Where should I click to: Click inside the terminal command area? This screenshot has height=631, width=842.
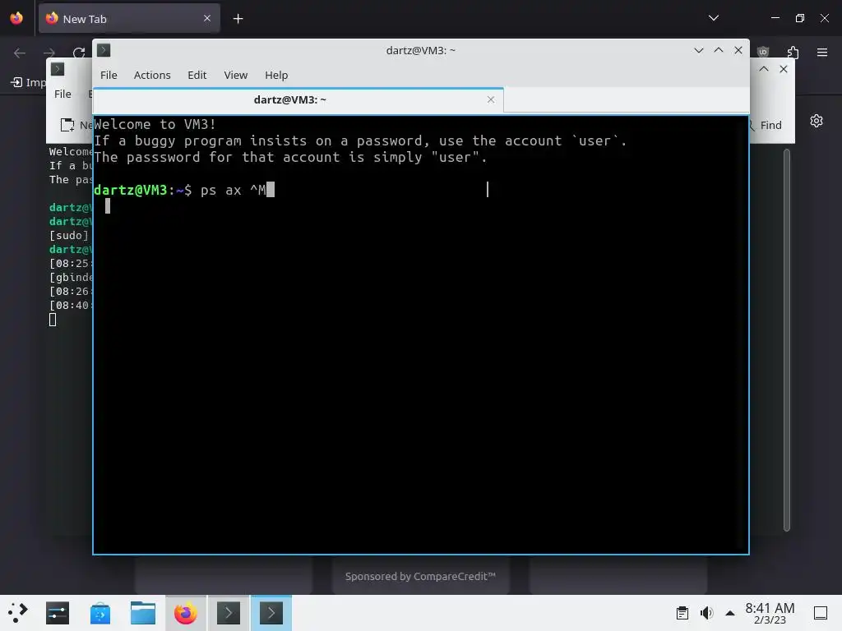point(421,335)
